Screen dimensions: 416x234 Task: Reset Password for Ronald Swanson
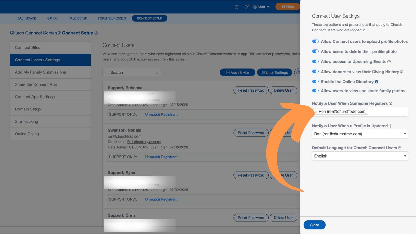pos(251,133)
